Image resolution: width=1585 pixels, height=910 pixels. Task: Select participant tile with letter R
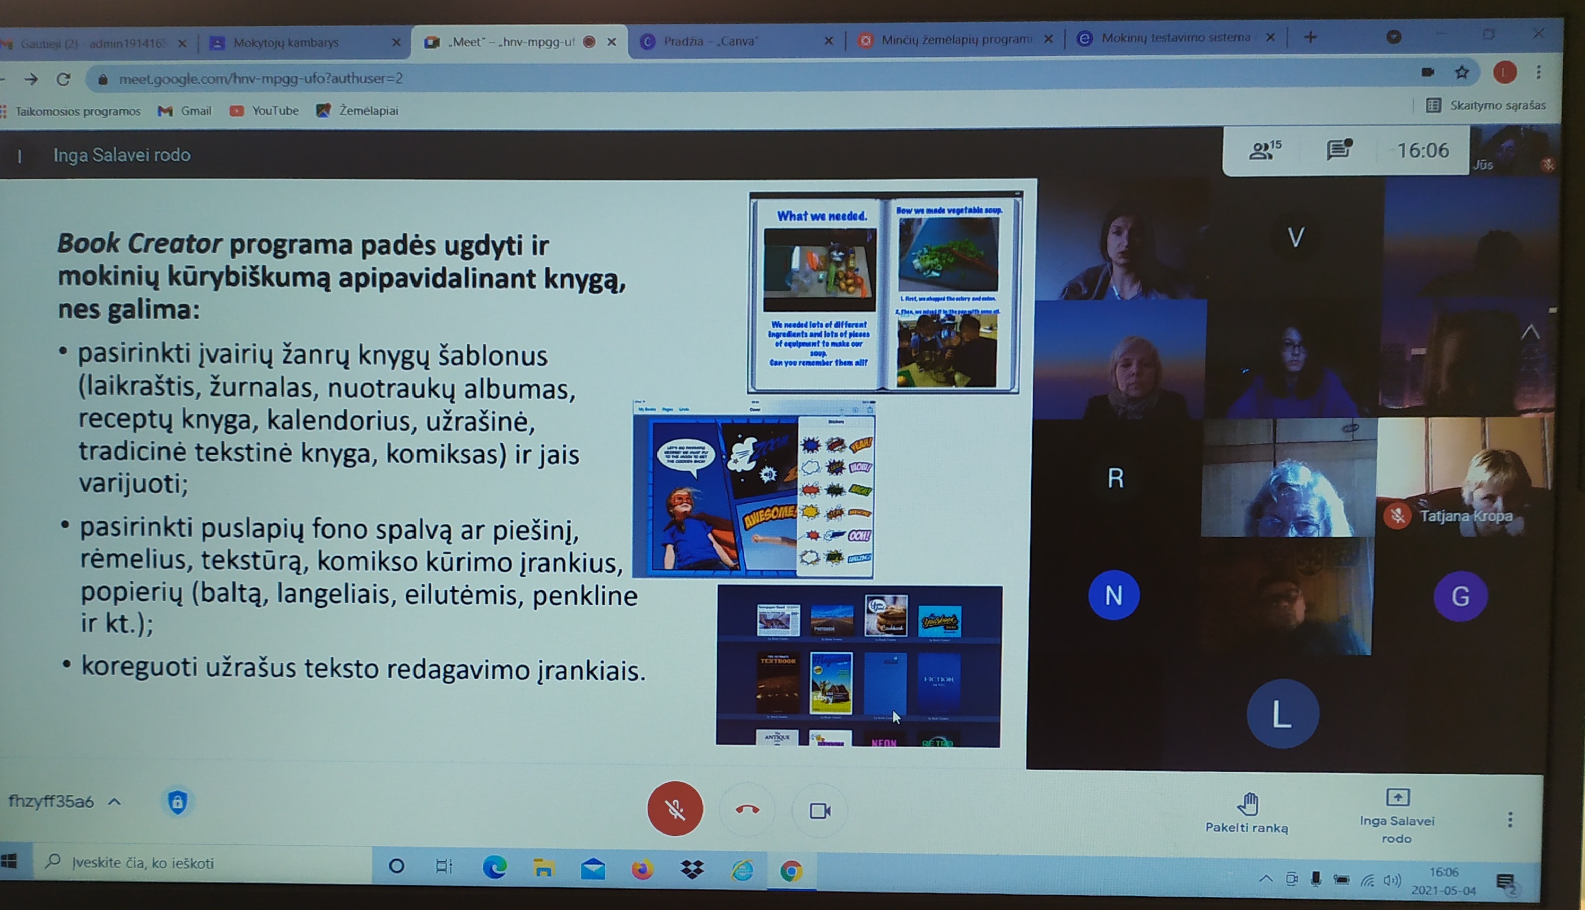tap(1116, 478)
